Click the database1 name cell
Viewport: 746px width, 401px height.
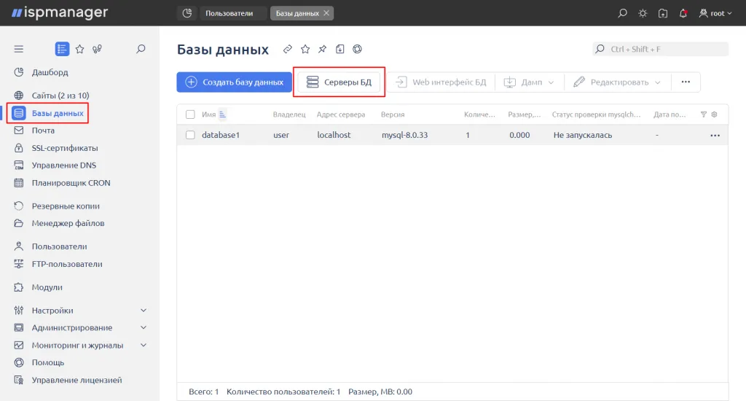[x=221, y=135]
